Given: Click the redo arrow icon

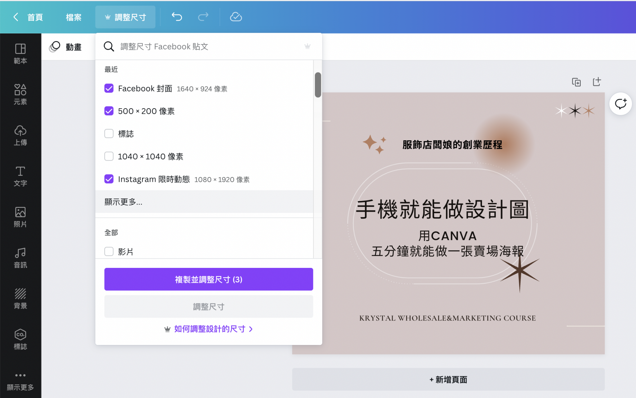Looking at the screenshot, I should (203, 17).
